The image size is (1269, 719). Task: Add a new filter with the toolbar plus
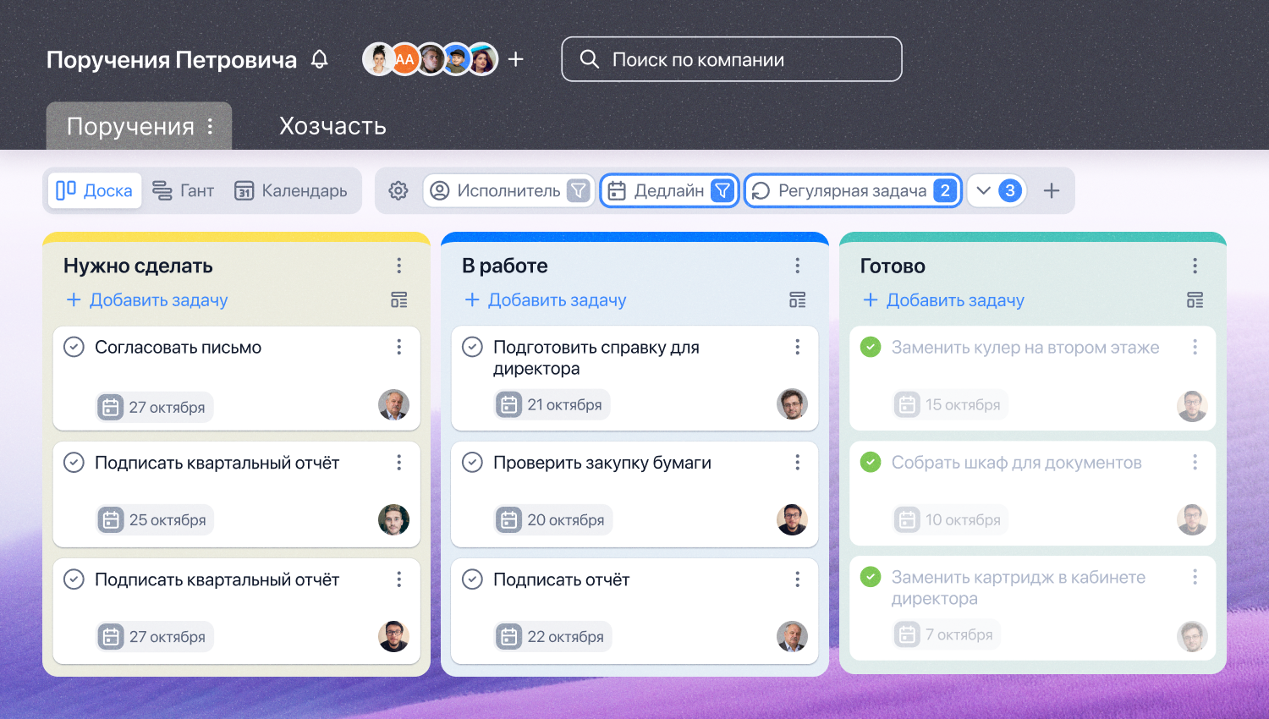tap(1052, 190)
